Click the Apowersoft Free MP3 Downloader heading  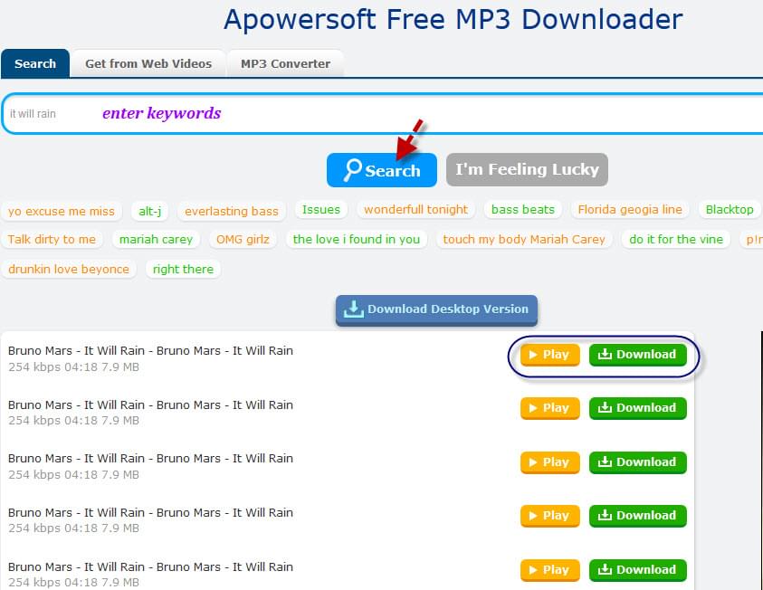(x=453, y=20)
